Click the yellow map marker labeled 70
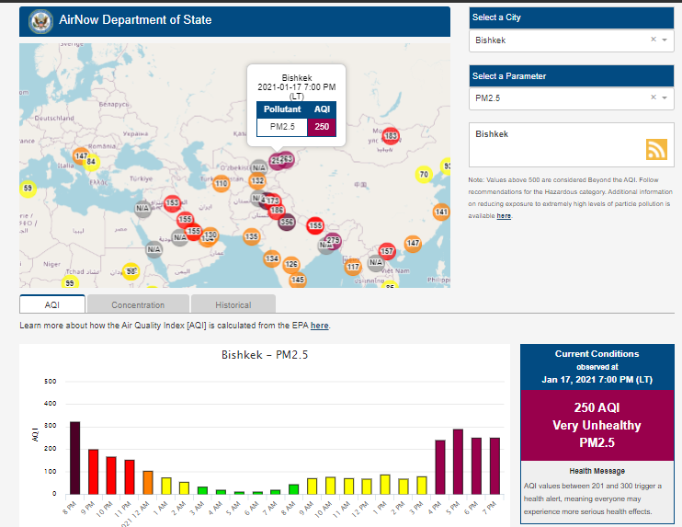The height and width of the screenshot is (527, 682). click(423, 174)
